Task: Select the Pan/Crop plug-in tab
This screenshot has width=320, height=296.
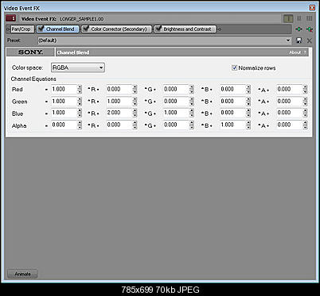Action: [x=21, y=29]
